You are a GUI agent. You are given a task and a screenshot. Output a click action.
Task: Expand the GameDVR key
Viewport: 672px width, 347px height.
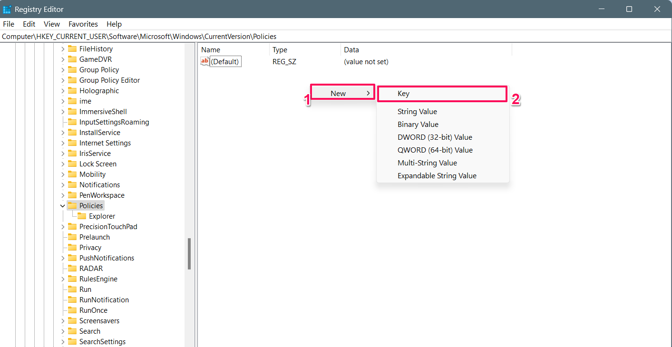(x=62, y=59)
